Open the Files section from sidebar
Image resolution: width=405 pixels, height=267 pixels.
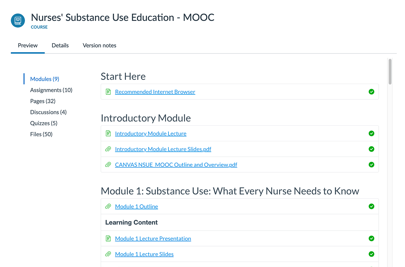(41, 134)
